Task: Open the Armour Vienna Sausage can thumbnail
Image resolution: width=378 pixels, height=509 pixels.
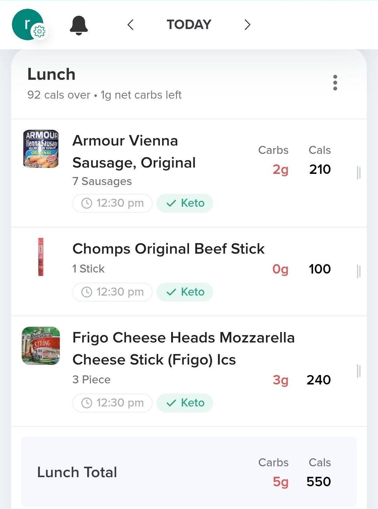Action: tap(41, 149)
